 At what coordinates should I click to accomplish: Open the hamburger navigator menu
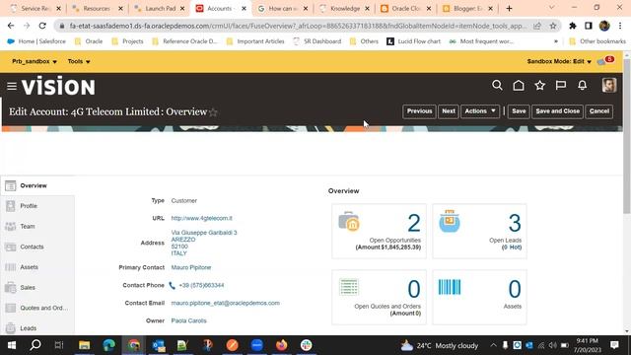(x=12, y=86)
